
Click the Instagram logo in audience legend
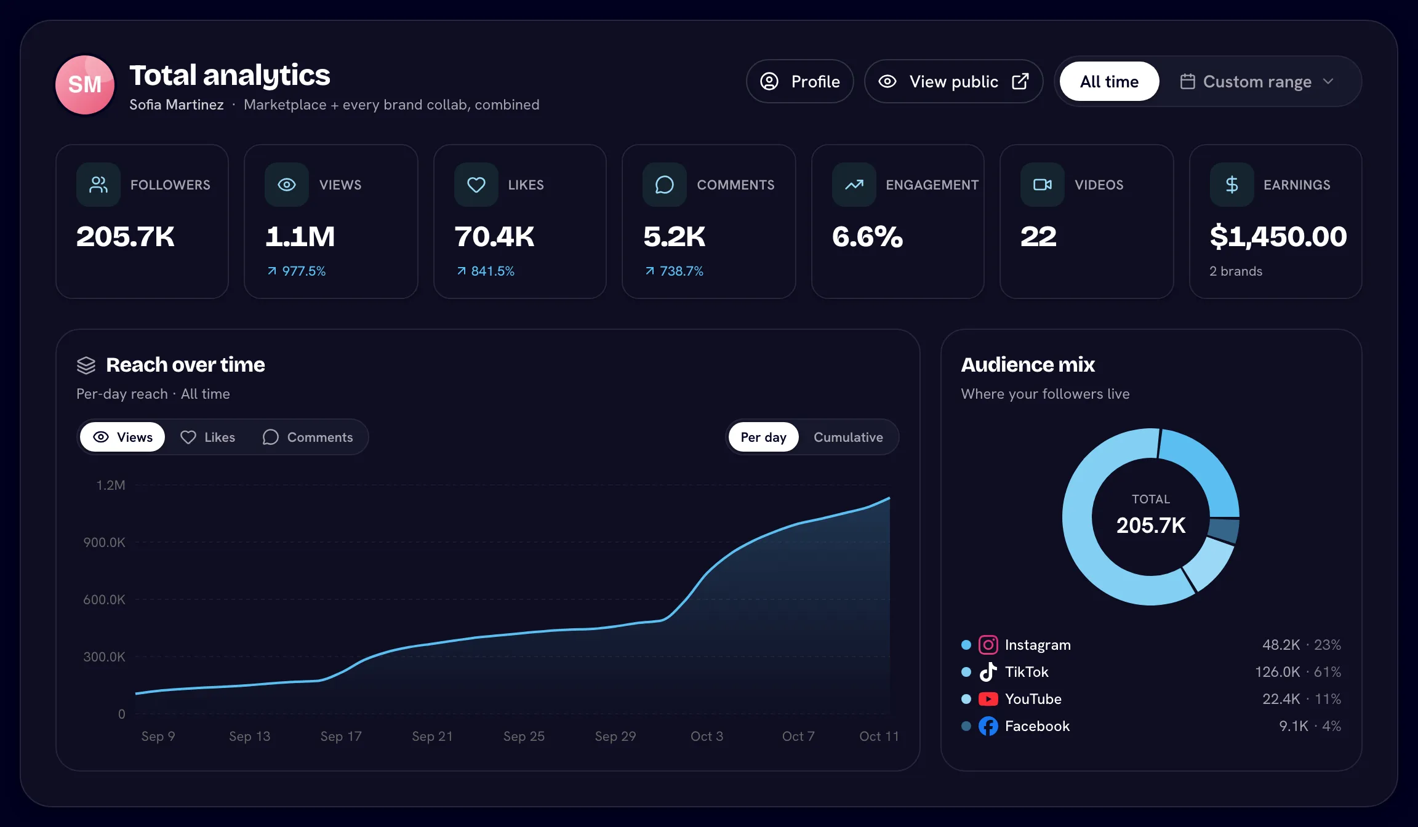pyautogui.click(x=988, y=645)
